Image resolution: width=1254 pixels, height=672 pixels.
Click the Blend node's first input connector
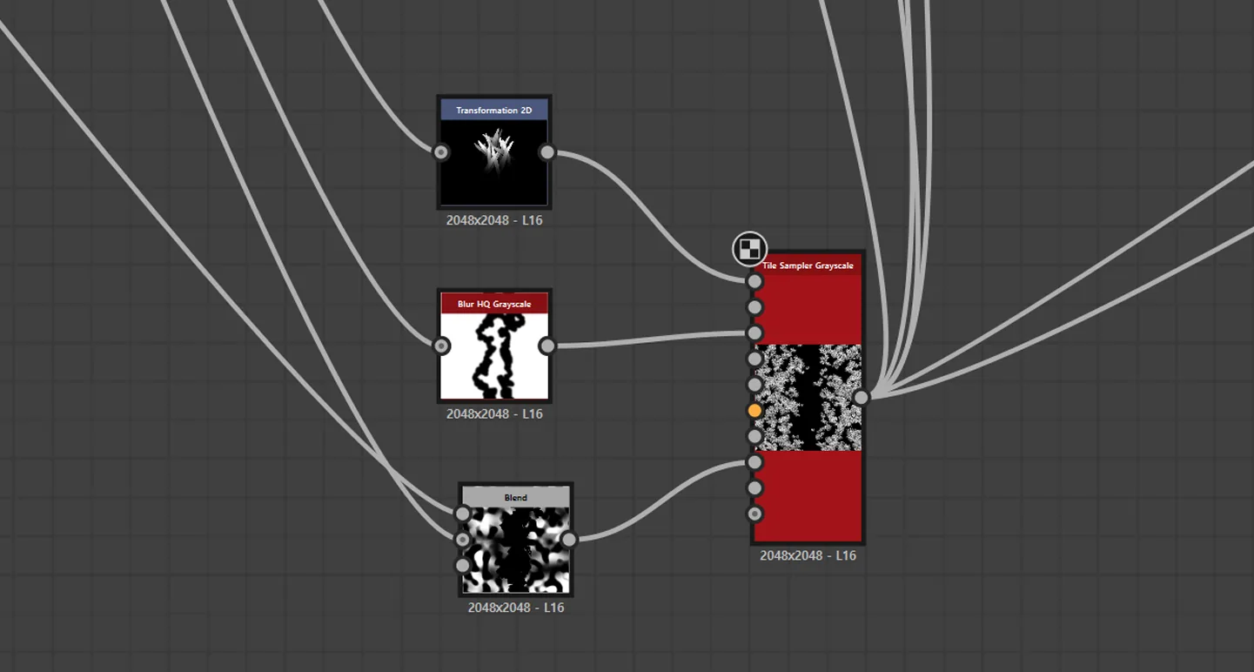click(463, 514)
